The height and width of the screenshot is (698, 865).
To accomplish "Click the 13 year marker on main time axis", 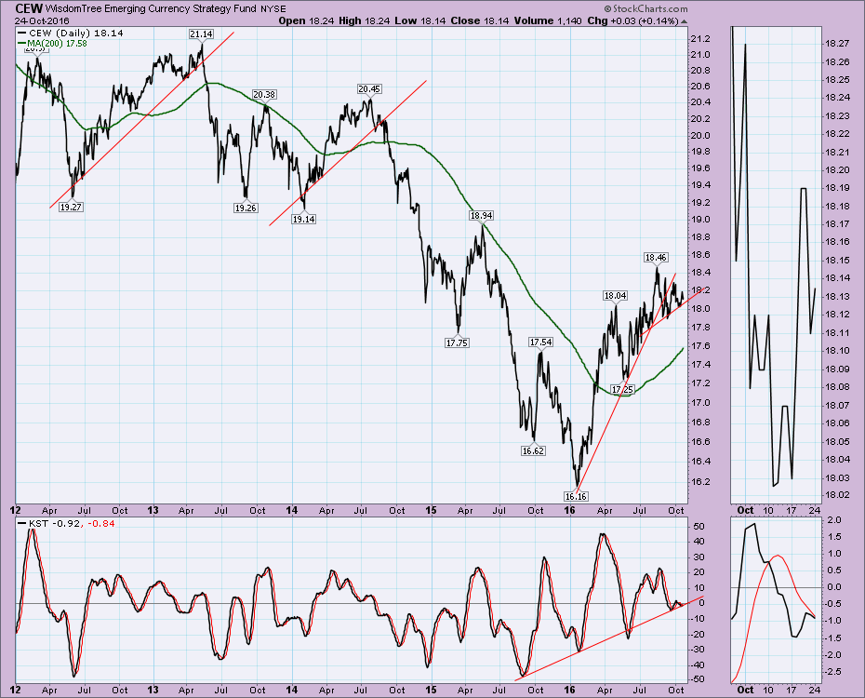I will 153,510.
